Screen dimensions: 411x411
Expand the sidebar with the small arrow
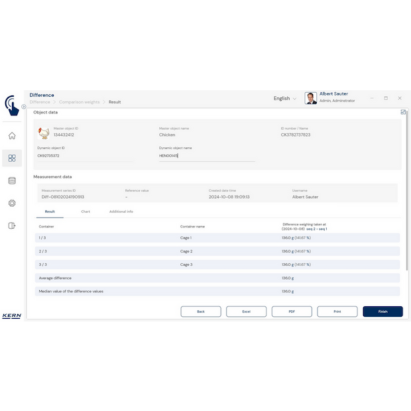click(x=24, y=107)
